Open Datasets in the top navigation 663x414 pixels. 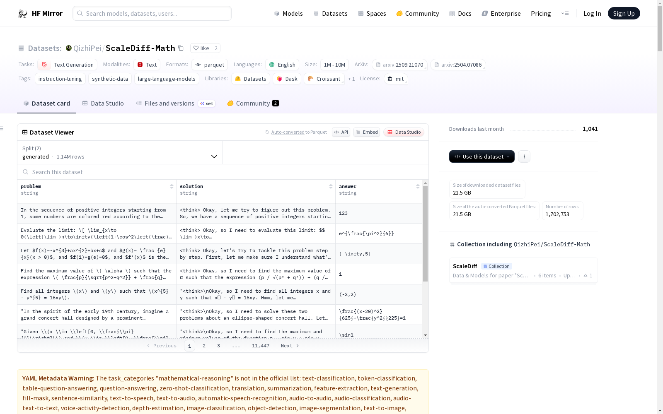pyautogui.click(x=330, y=13)
